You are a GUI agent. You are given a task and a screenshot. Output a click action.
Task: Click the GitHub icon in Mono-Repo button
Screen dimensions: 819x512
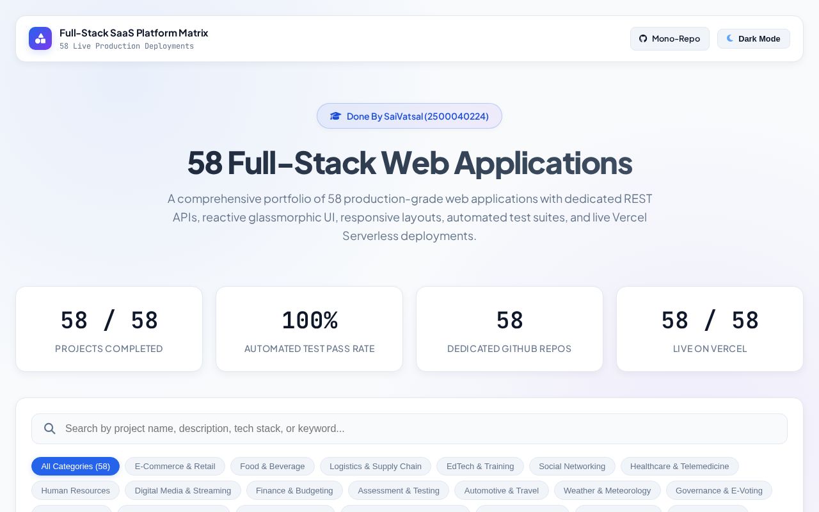coord(643,38)
